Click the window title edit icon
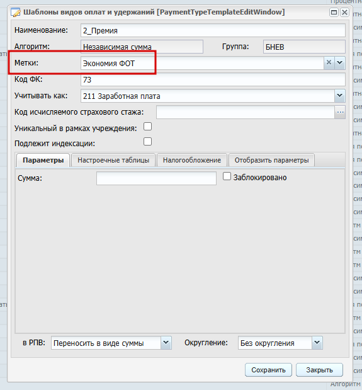Viewport: 362px width, 390px height. click(x=16, y=12)
